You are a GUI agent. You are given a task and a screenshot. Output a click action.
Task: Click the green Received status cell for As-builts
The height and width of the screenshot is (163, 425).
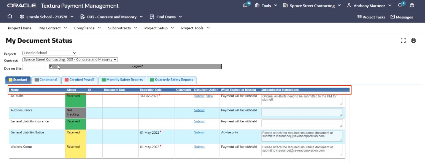coord(75,101)
